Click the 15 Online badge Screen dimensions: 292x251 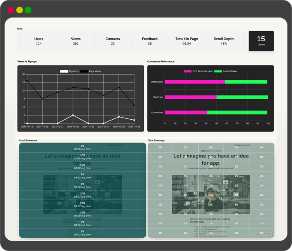[261, 41]
